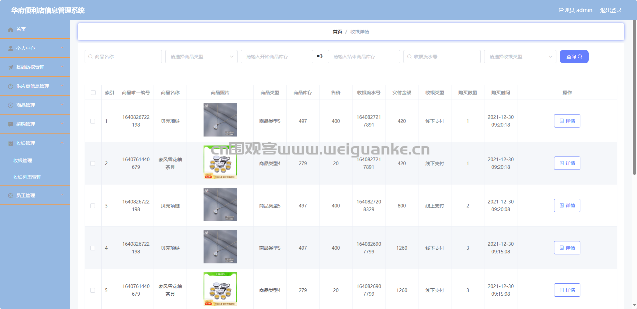Click the page vertical scrollbar
The image size is (637, 309).
[635, 97]
